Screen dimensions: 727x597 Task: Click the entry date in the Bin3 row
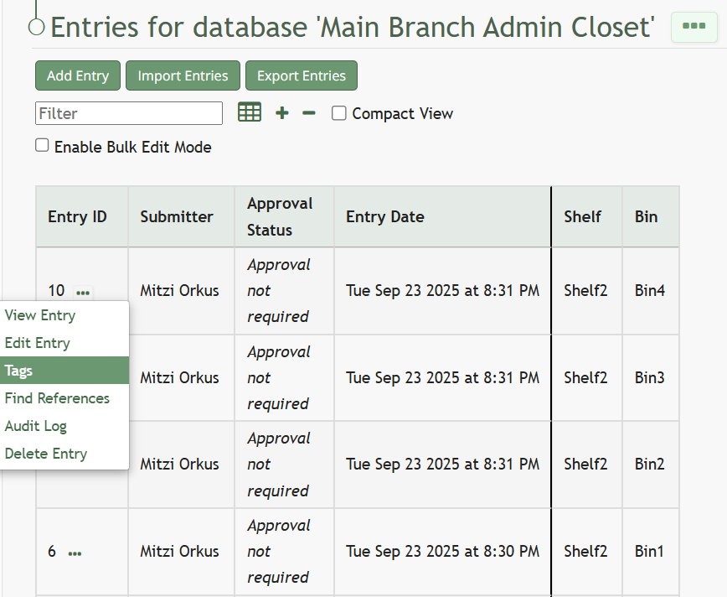tap(443, 378)
